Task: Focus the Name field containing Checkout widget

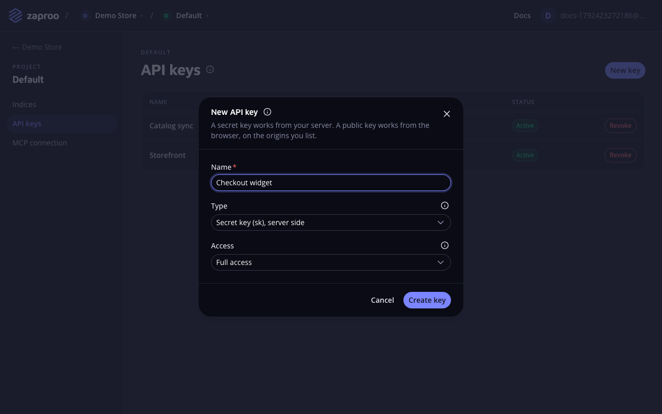Action: pos(331,183)
